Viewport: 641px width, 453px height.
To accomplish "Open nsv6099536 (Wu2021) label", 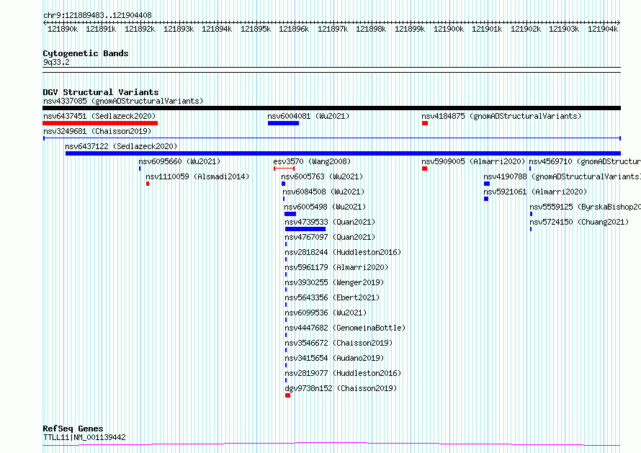I will [326, 313].
